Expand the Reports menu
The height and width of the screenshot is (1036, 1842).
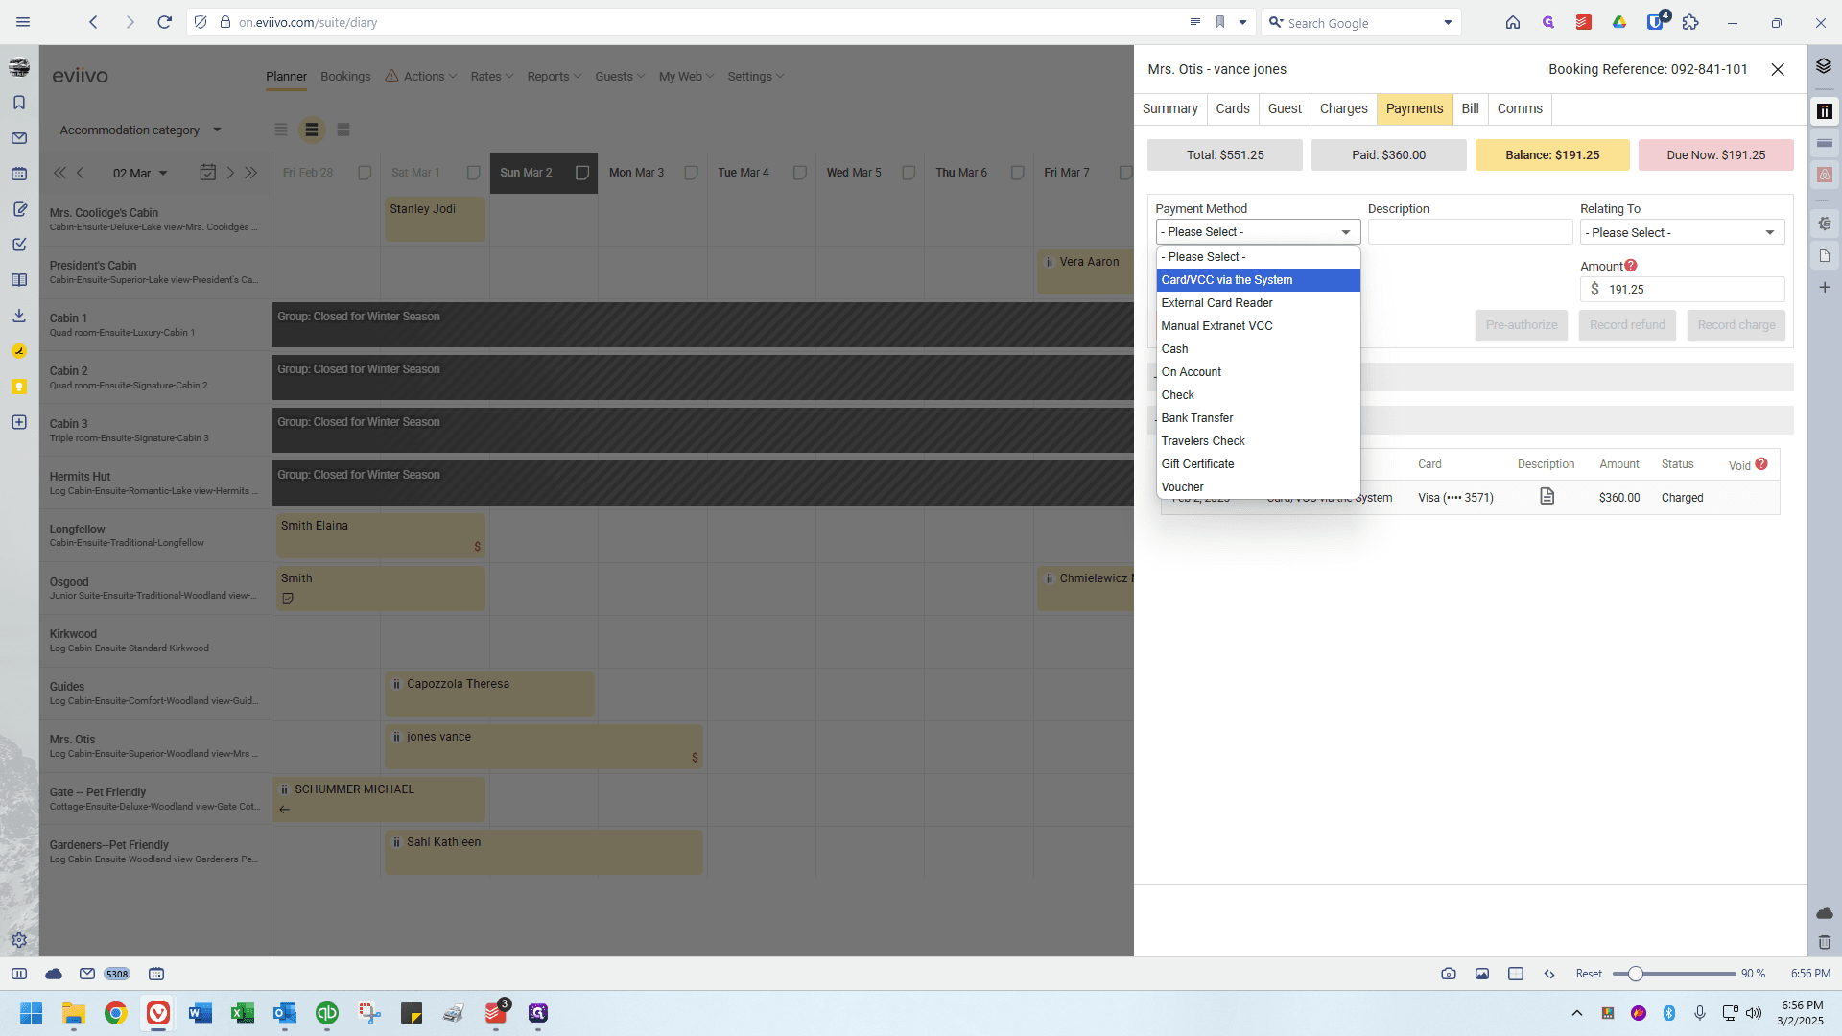[x=554, y=77]
